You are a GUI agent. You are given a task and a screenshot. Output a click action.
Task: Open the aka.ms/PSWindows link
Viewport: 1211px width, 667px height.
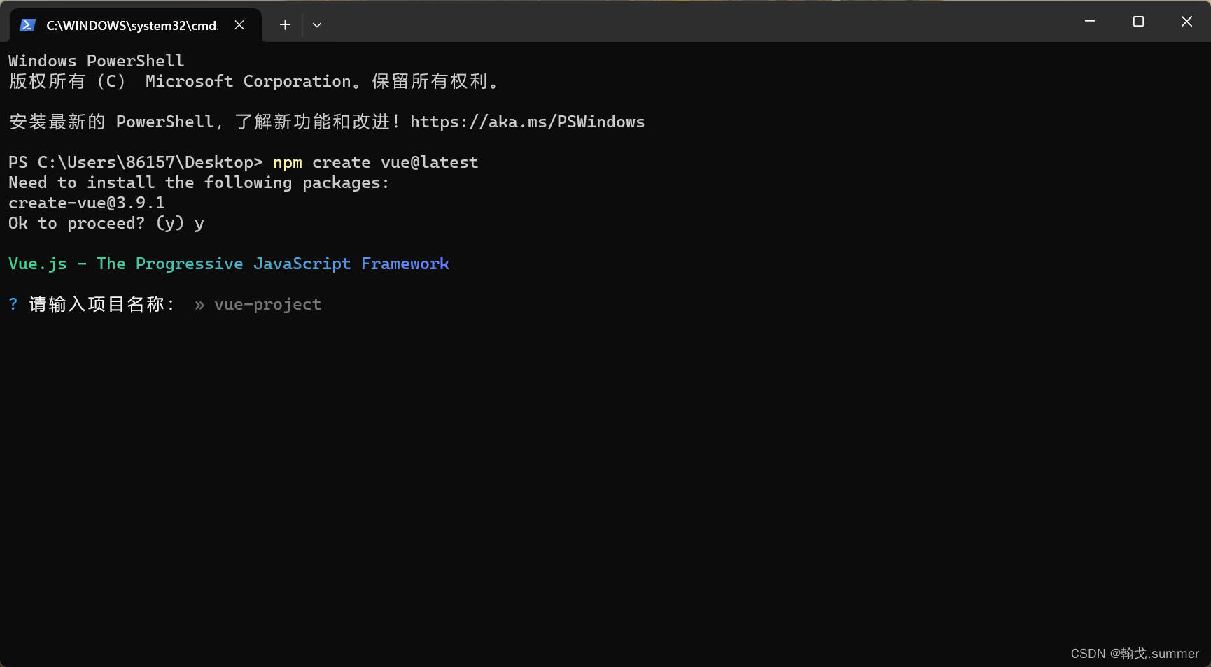527,122
